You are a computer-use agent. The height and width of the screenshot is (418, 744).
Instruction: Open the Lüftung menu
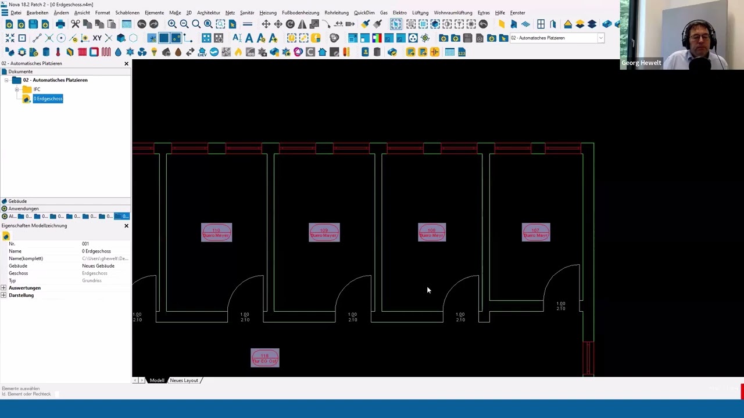[x=420, y=12]
